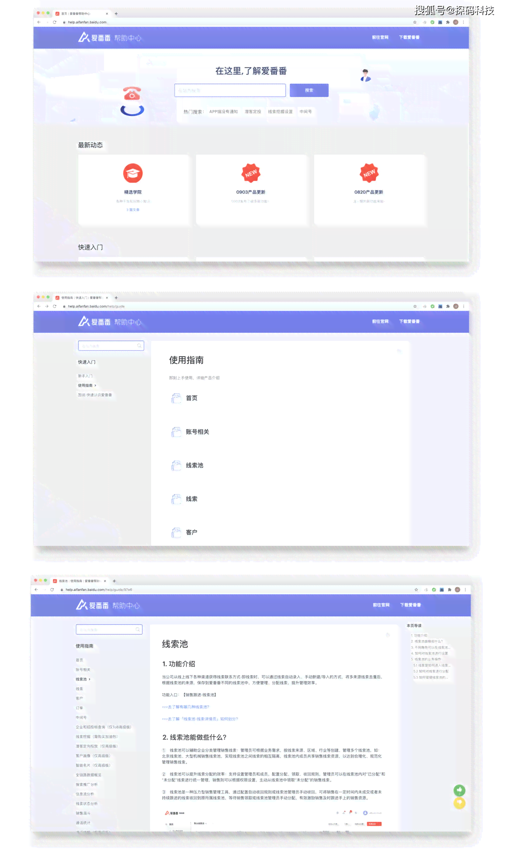Select the 使用指南 browser tab in the middle window
The height and width of the screenshot is (861, 506).
(x=82, y=298)
